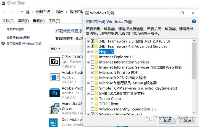Click the 确定 button
Image resolution: width=199 pixels, height=127 pixels.
[167, 120]
